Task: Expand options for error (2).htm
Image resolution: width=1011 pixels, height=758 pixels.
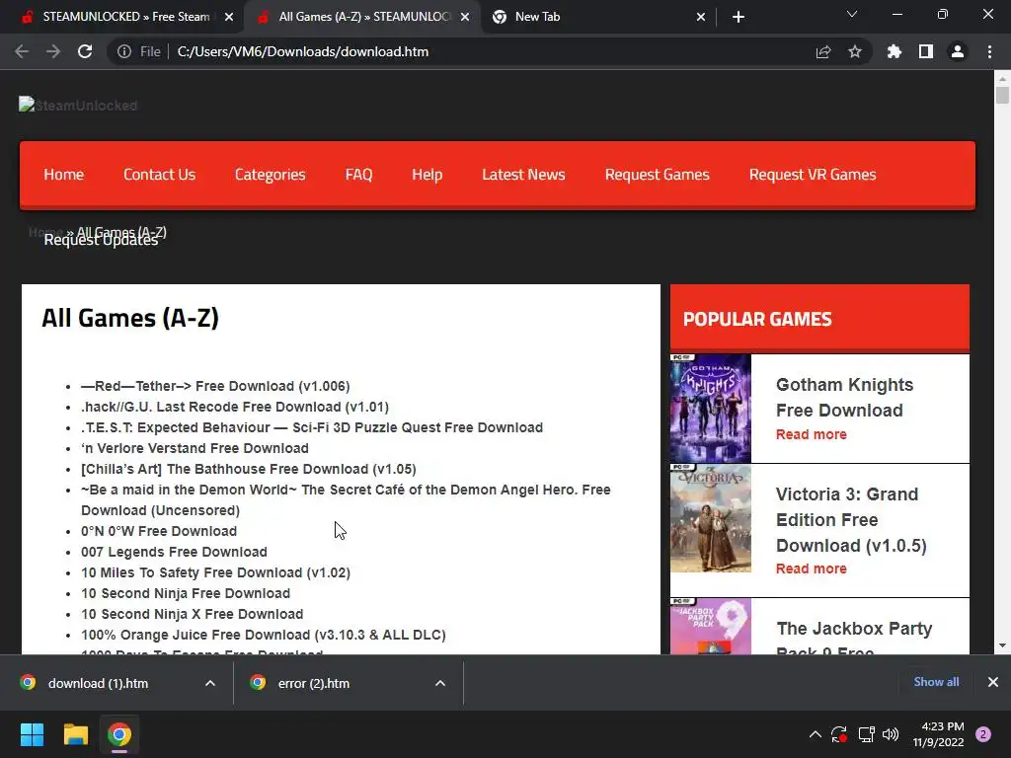Action: click(x=440, y=683)
